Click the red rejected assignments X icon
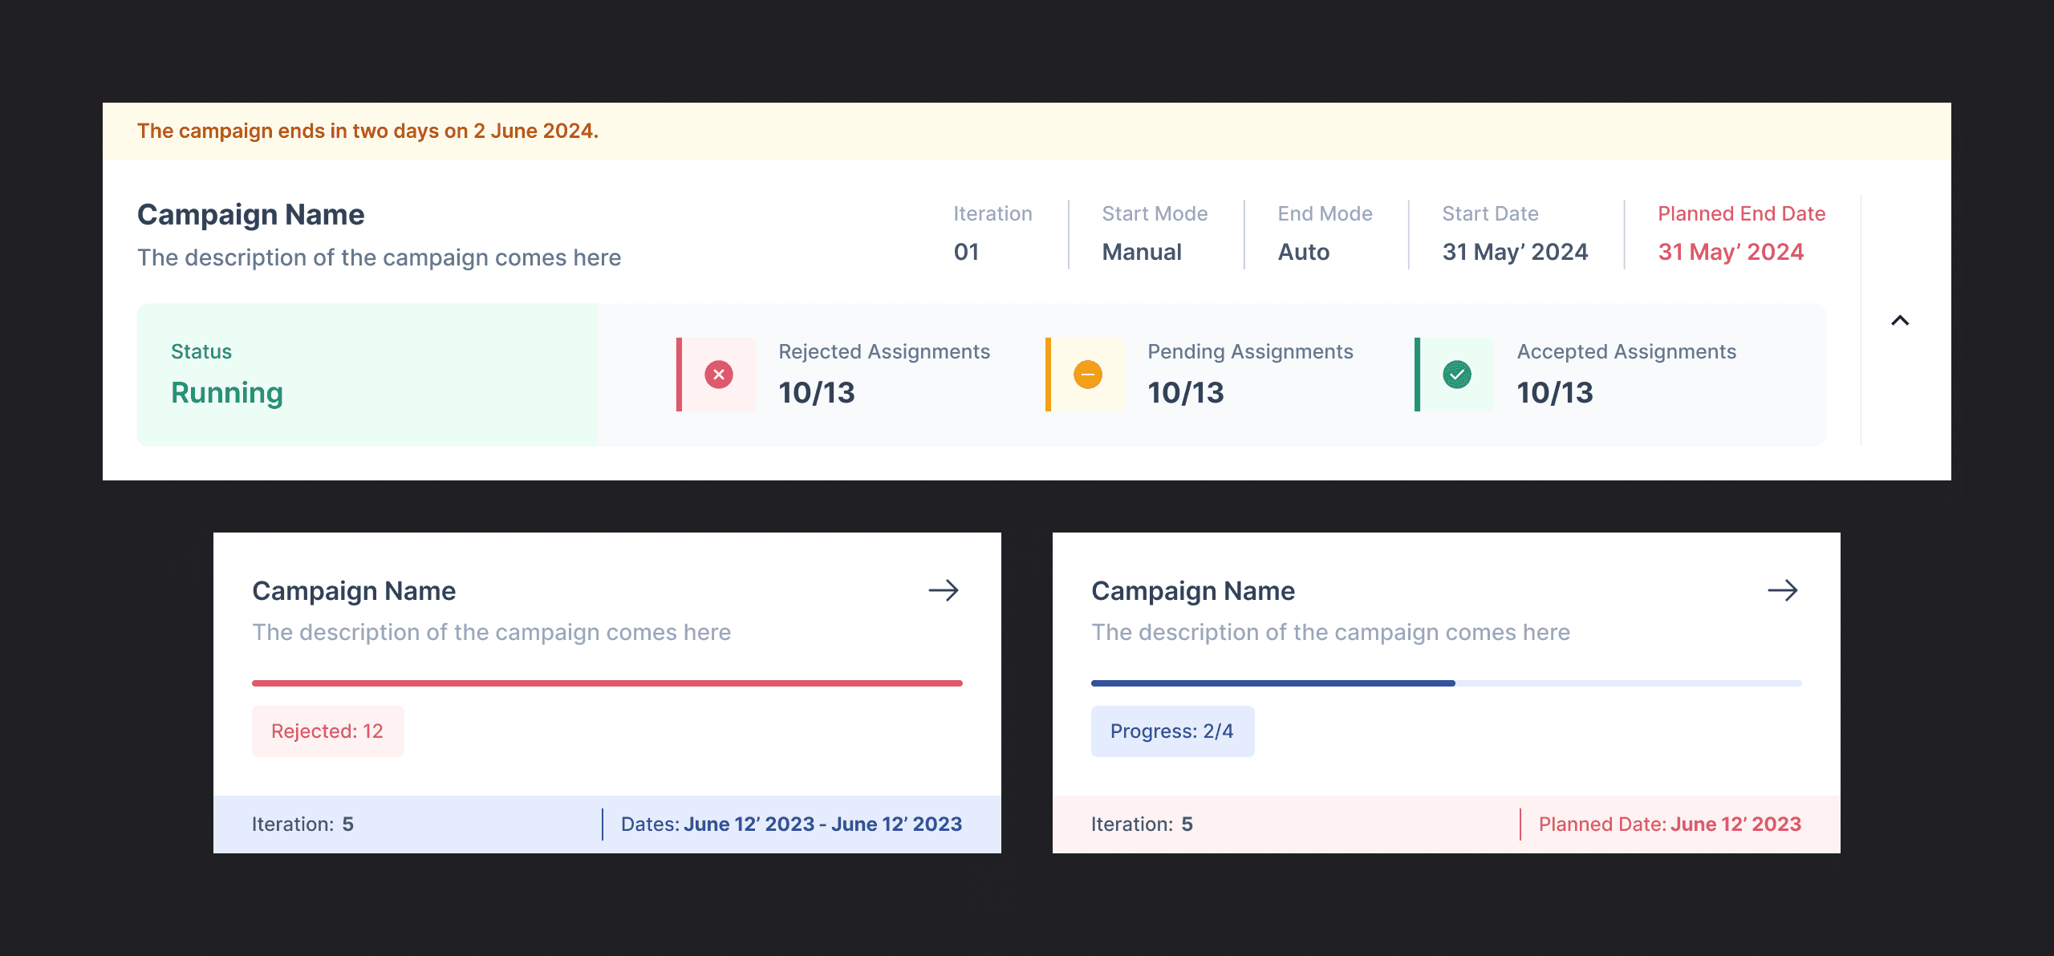Image resolution: width=2054 pixels, height=956 pixels. point(719,375)
